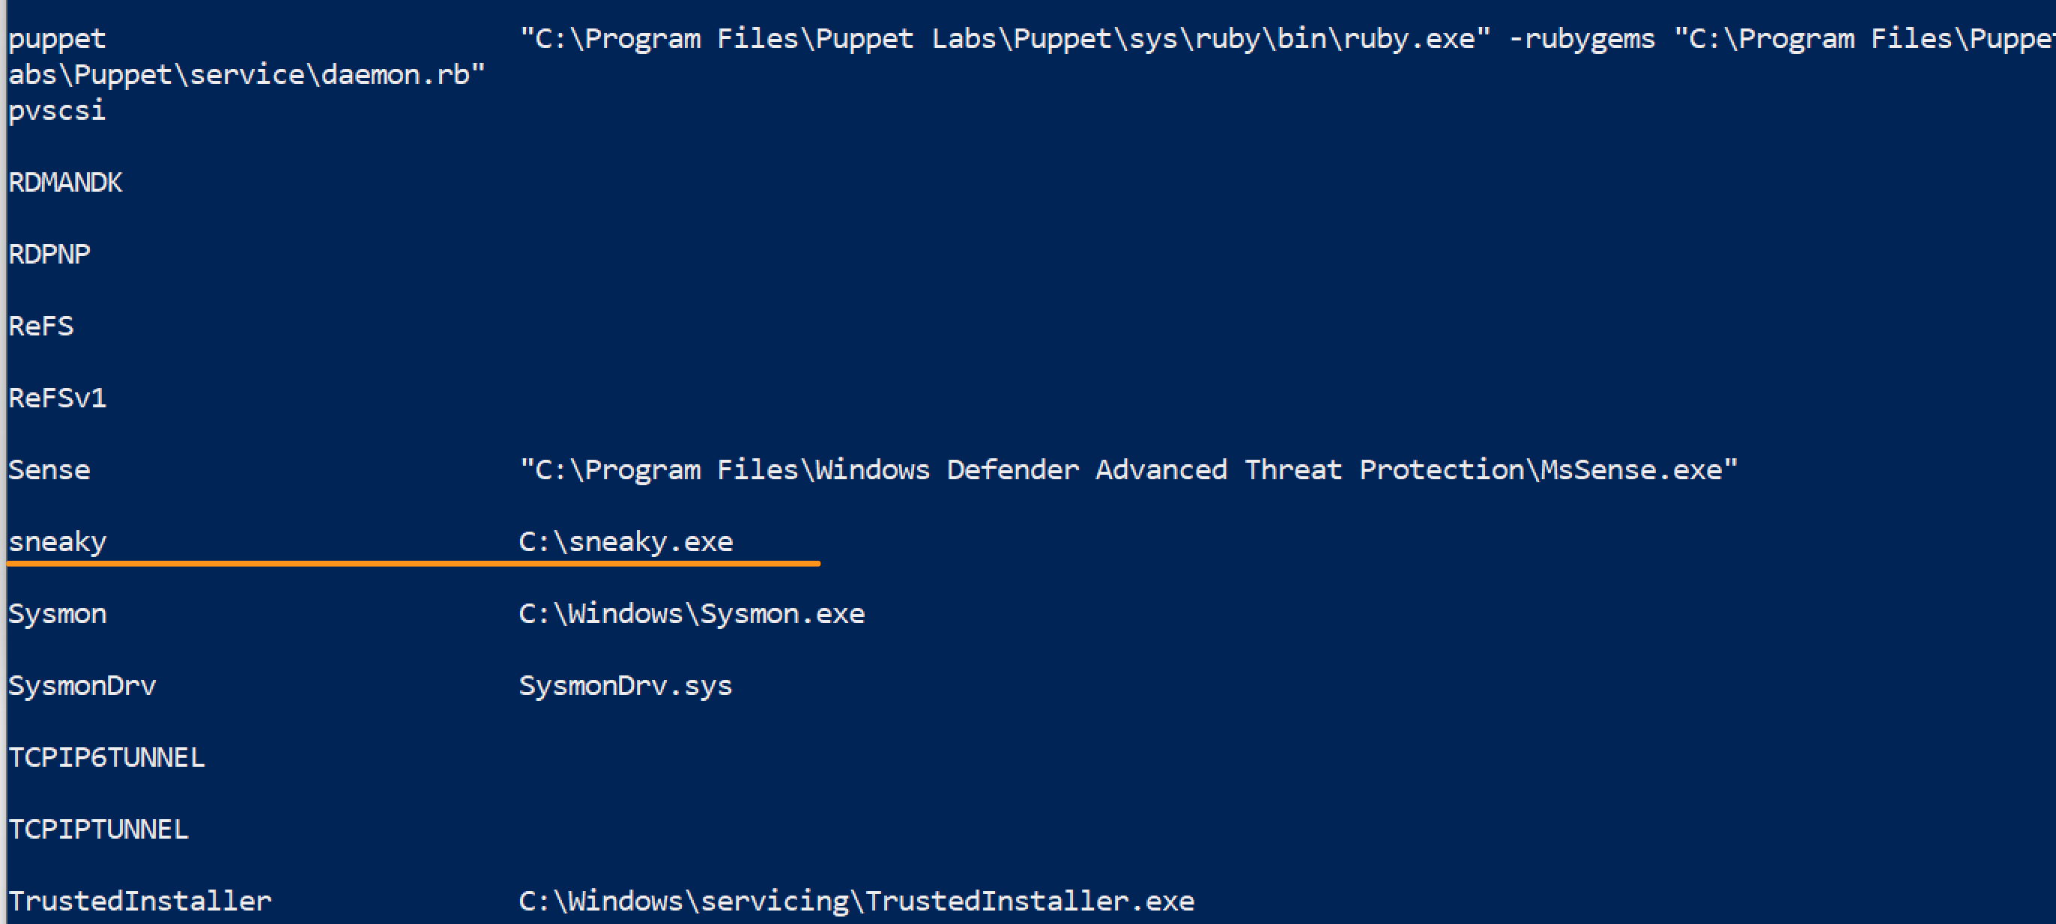Click the pvscsi service entry
The image size is (2056, 924).
57,111
